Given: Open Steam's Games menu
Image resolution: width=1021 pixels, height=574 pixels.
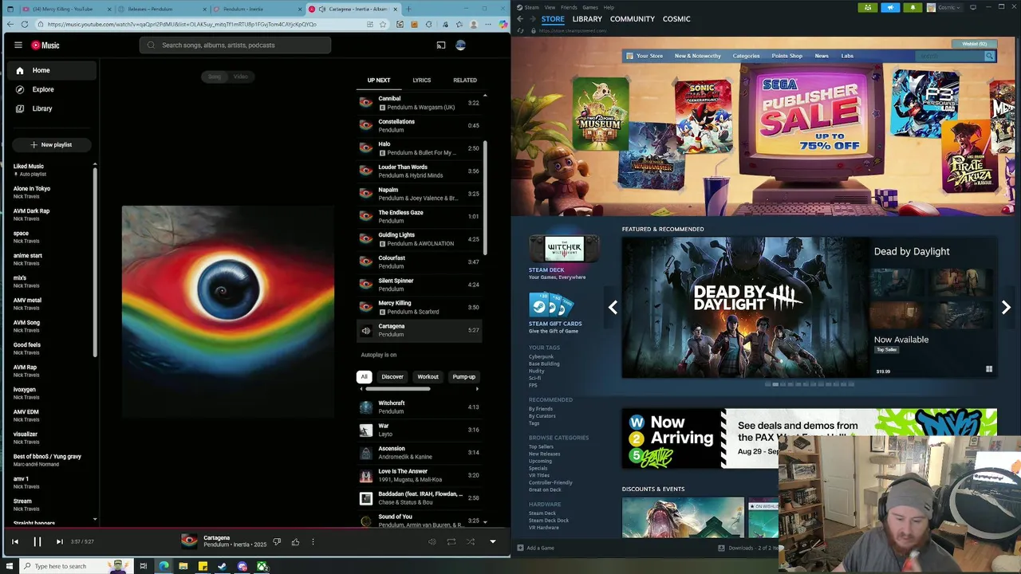Looking at the screenshot, I should pos(590,7).
